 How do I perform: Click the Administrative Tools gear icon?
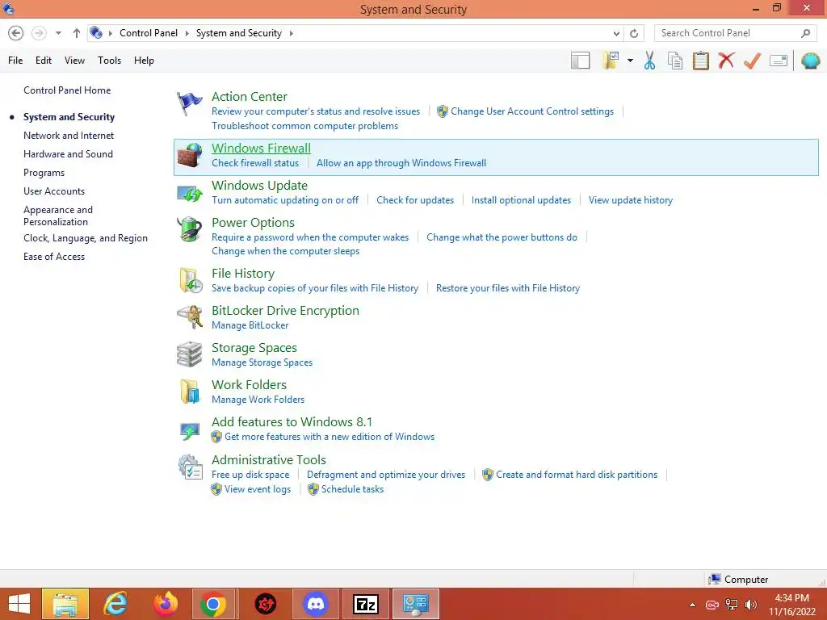[190, 467]
